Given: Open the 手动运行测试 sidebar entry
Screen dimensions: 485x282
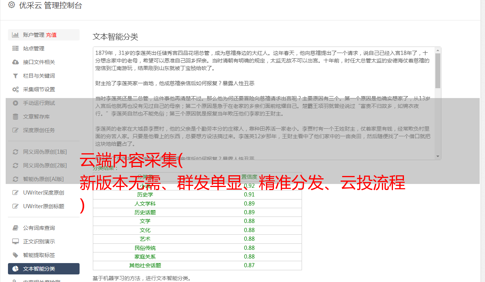Looking at the screenshot, I should pyautogui.click(x=39, y=103).
